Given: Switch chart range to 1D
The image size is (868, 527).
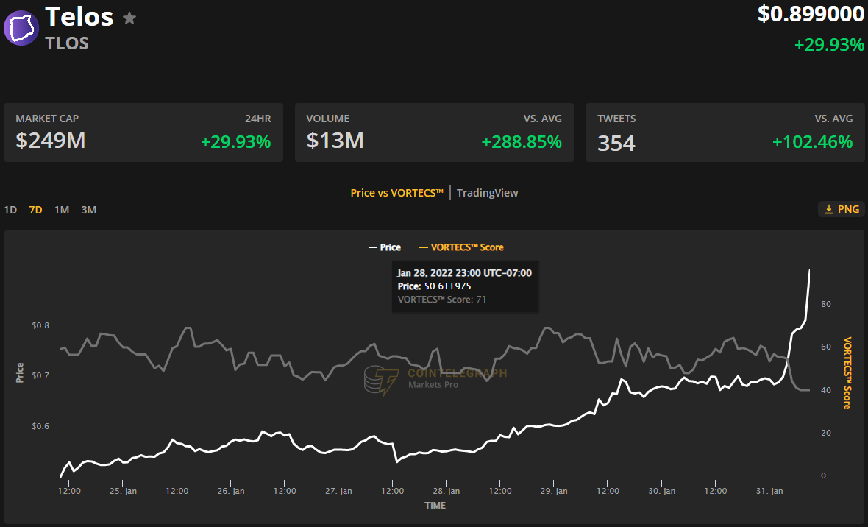Looking at the screenshot, I should click(x=10, y=210).
